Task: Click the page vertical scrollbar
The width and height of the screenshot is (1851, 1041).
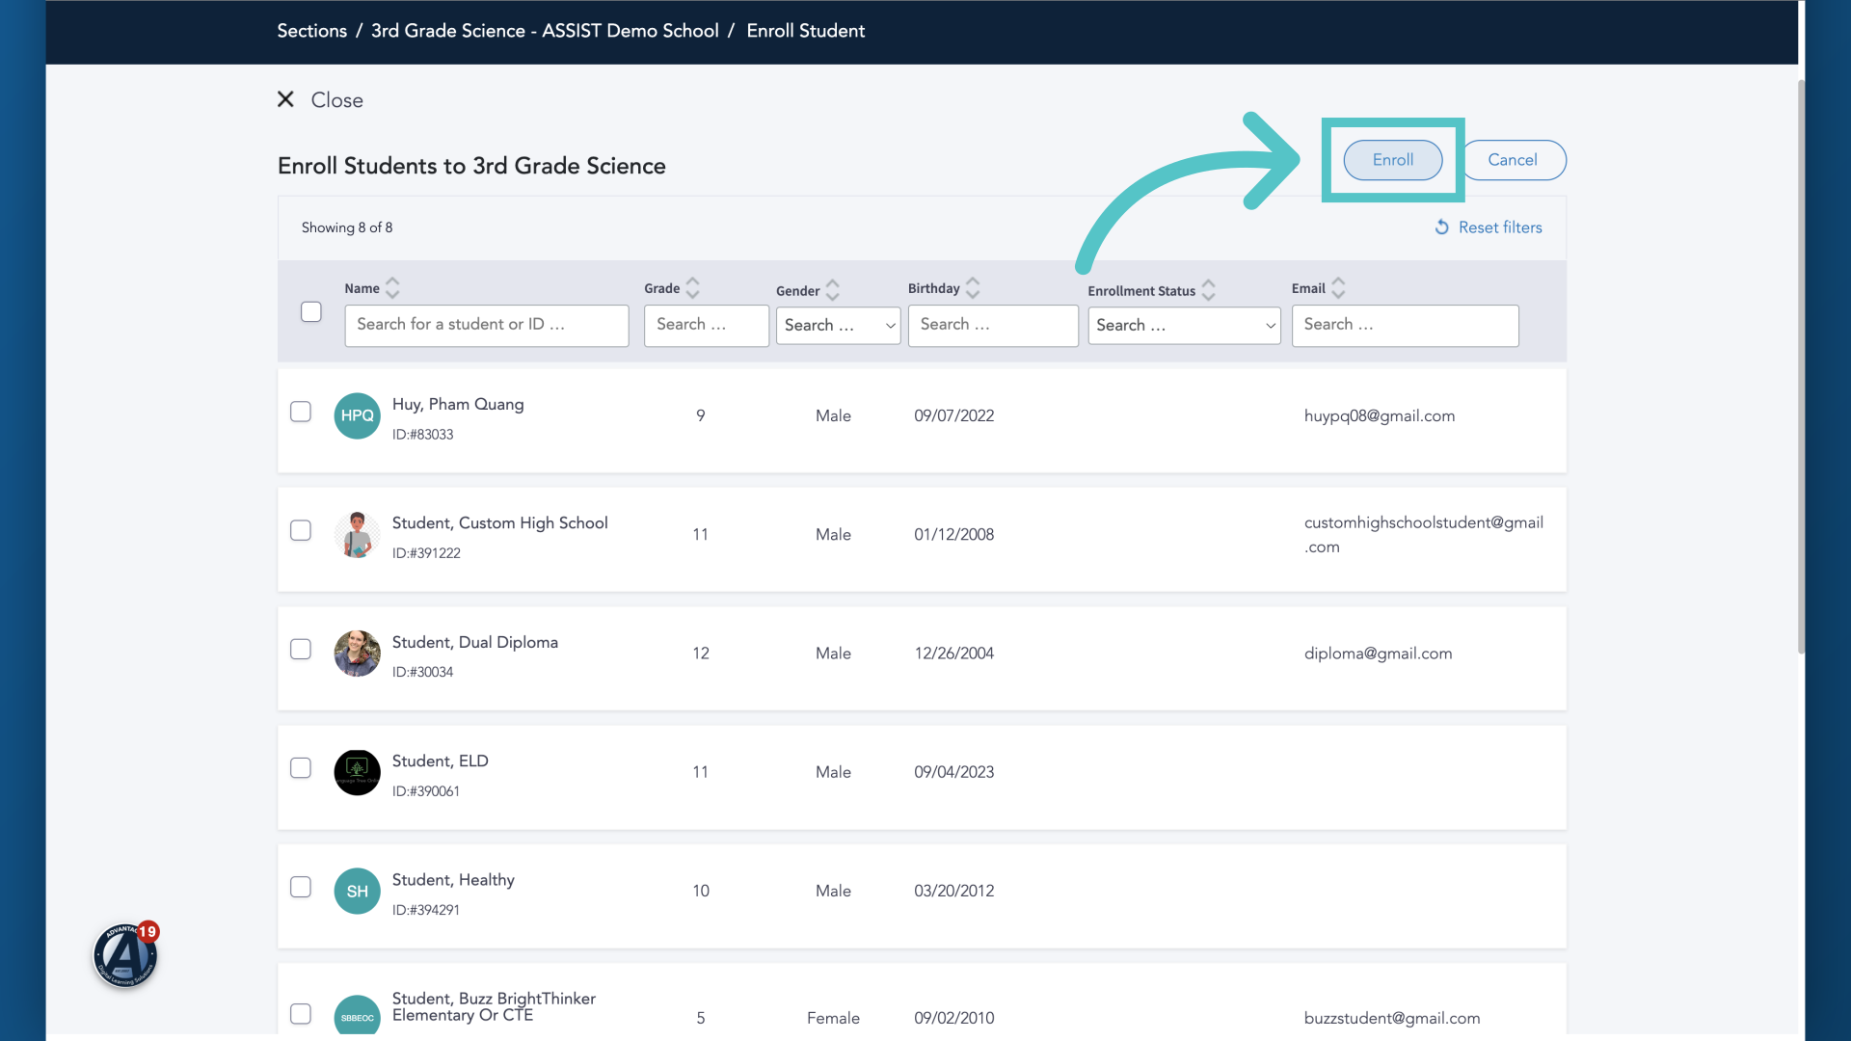Action: pyautogui.click(x=1801, y=366)
